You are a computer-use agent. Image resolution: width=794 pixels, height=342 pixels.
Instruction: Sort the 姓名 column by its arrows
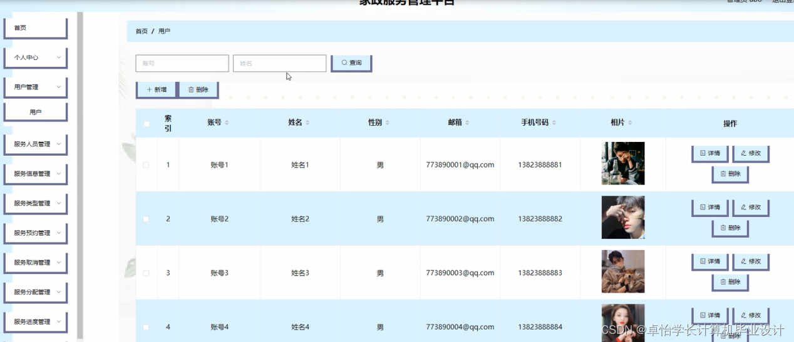coord(307,123)
